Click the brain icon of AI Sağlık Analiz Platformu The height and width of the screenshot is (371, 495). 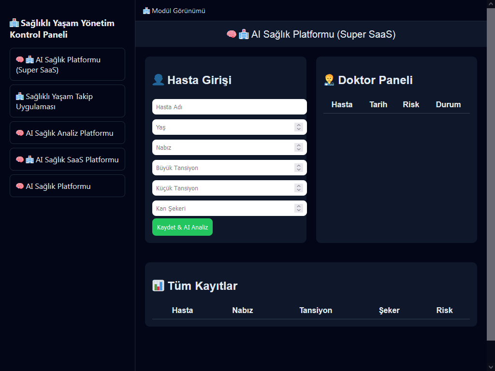tap(20, 133)
